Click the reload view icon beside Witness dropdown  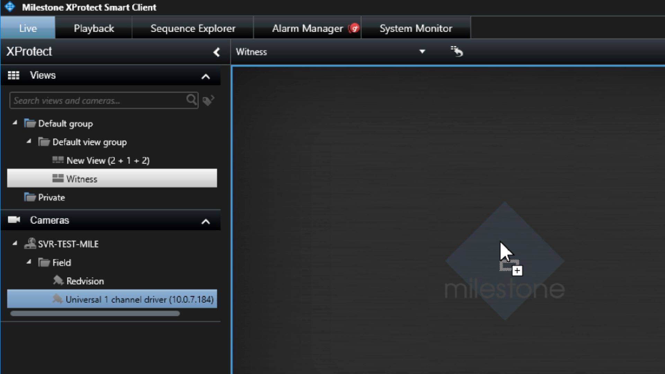point(456,52)
